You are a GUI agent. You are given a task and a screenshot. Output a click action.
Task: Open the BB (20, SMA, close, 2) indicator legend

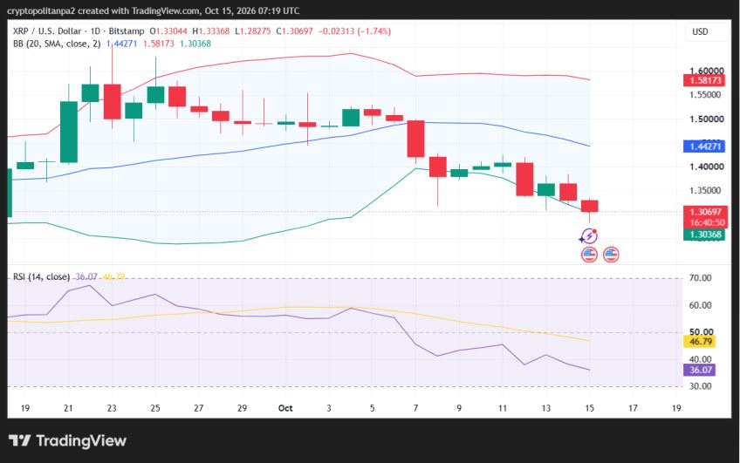(57, 44)
